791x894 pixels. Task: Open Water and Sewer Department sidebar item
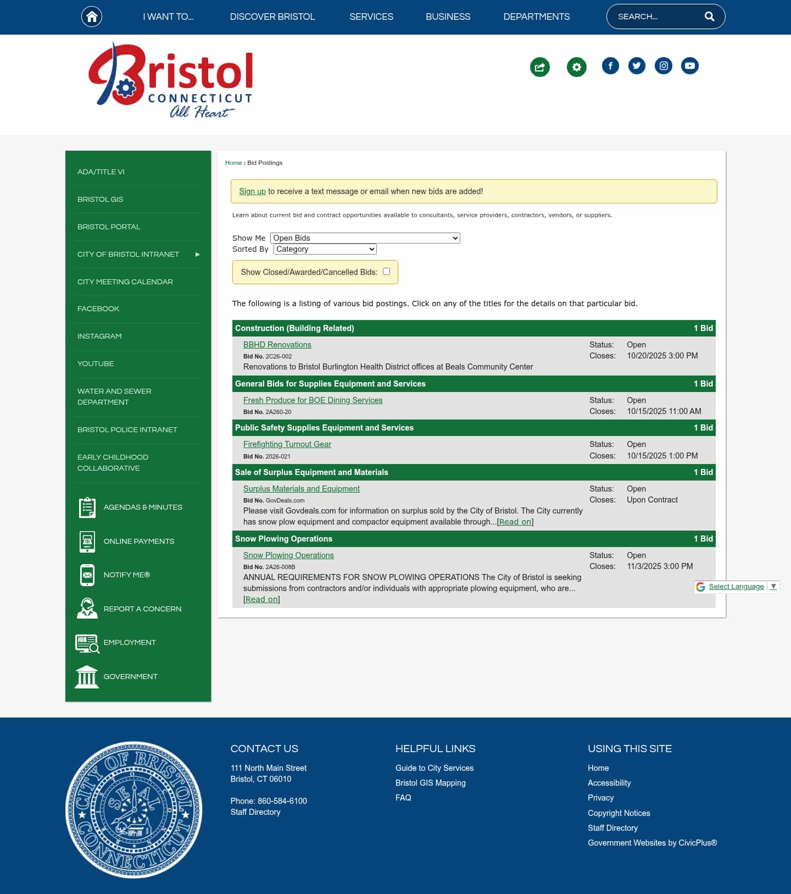(x=114, y=397)
